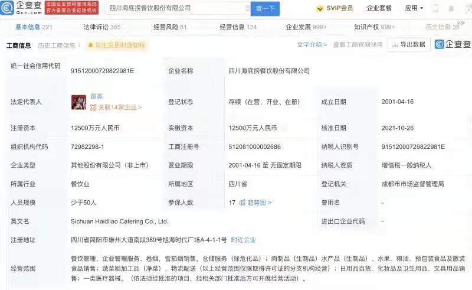The image size is (472, 290).
Task: Switch to 基本信息 tab
Action: pyautogui.click(x=34, y=27)
